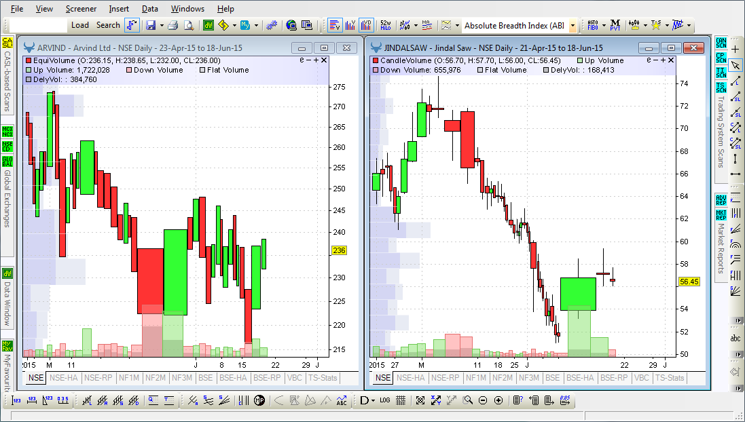Open the MKT REP report icon
The width and height of the screenshot is (745, 422).
pyautogui.click(x=721, y=215)
